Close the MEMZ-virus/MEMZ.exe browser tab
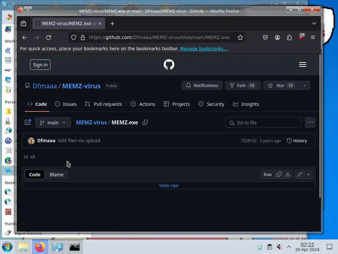The image size is (338, 254). (x=100, y=23)
